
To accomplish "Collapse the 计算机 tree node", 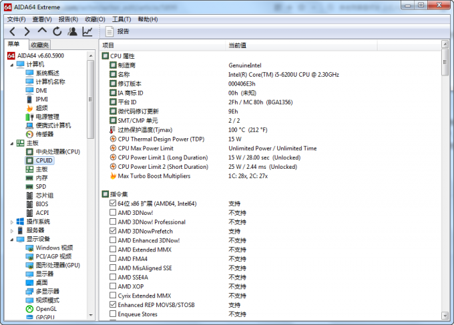I will tap(12, 65).
